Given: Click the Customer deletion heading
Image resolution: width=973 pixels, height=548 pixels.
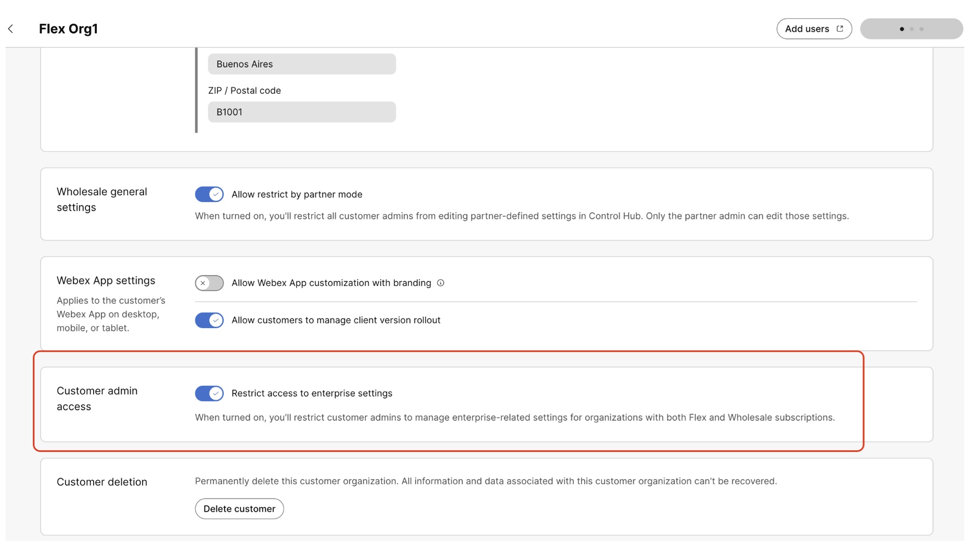Looking at the screenshot, I should point(102,482).
